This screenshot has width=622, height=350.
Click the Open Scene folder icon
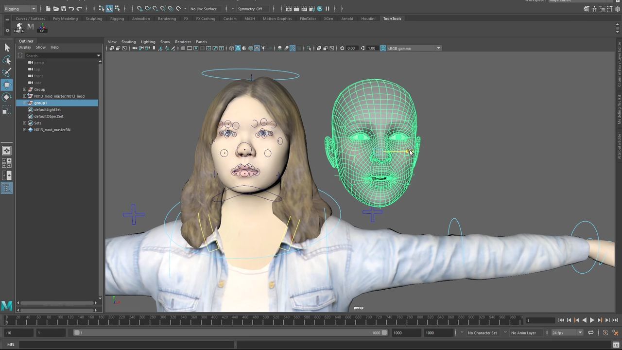pos(56,9)
